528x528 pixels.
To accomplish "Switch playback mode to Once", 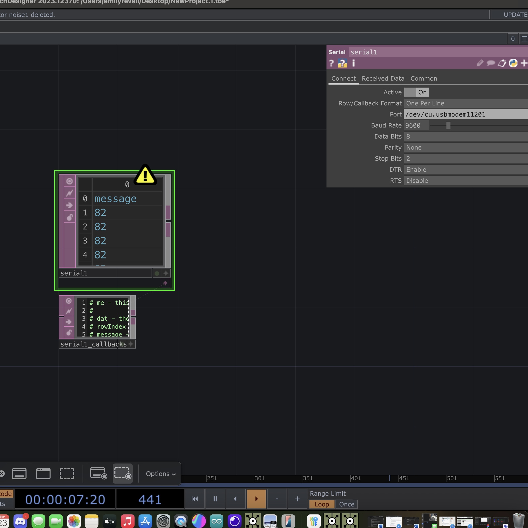I will (x=346, y=504).
